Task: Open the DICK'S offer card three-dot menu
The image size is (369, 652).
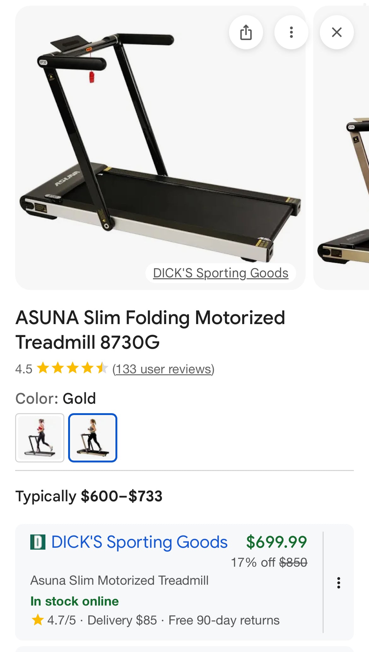Action: [x=338, y=583]
